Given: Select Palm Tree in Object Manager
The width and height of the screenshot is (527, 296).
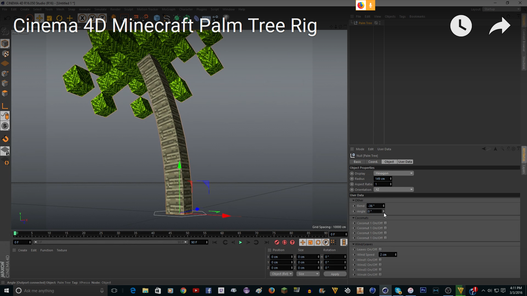Looking at the screenshot, I should click(365, 23).
